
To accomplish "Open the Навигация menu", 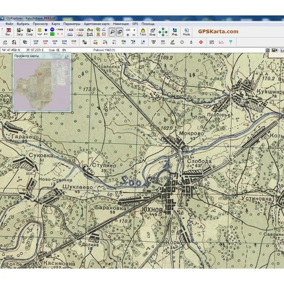I will click(x=121, y=24).
